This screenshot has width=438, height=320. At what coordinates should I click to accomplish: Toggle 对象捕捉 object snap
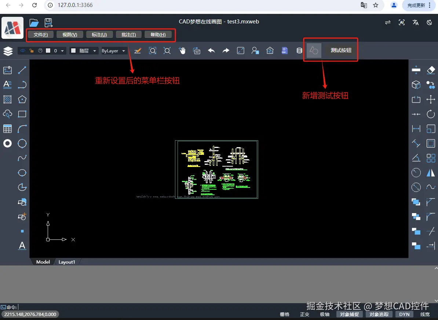(350, 314)
